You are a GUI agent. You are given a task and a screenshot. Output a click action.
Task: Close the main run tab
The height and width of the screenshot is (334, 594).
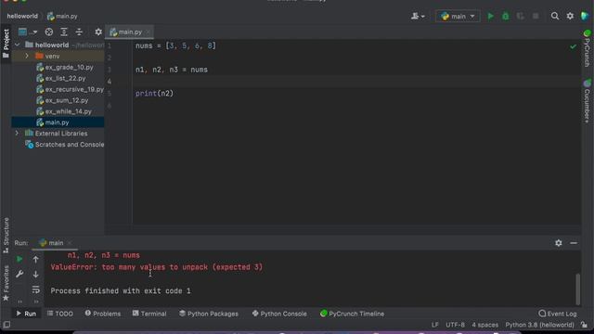[x=70, y=243]
